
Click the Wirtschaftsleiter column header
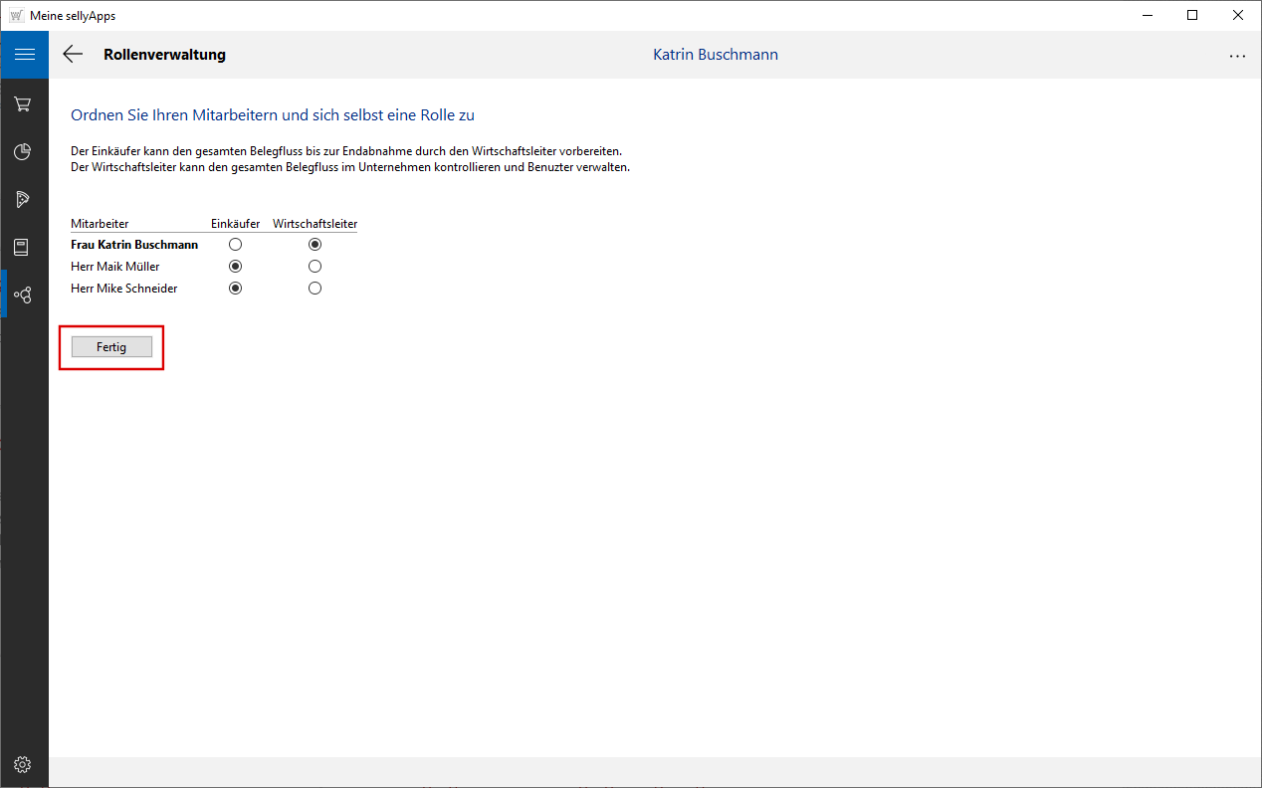pyautogui.click(x=315, y=224)
